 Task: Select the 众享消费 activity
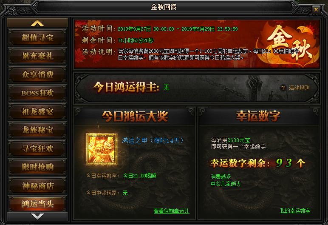37,75
